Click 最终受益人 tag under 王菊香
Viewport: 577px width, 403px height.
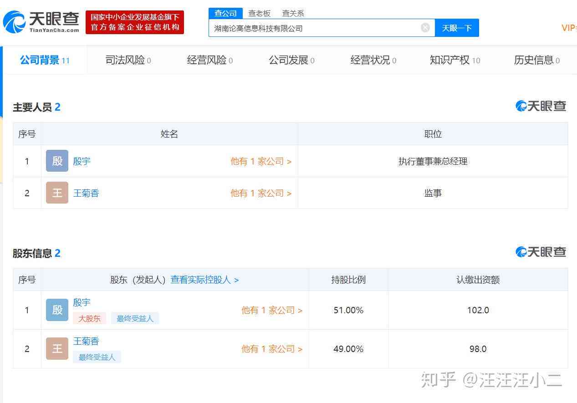click(x=97, y=357)
